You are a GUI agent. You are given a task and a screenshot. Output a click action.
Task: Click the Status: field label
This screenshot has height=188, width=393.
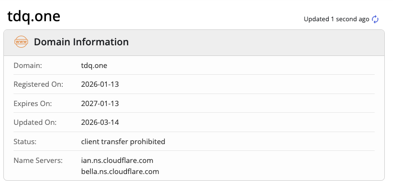coord(25,142)
